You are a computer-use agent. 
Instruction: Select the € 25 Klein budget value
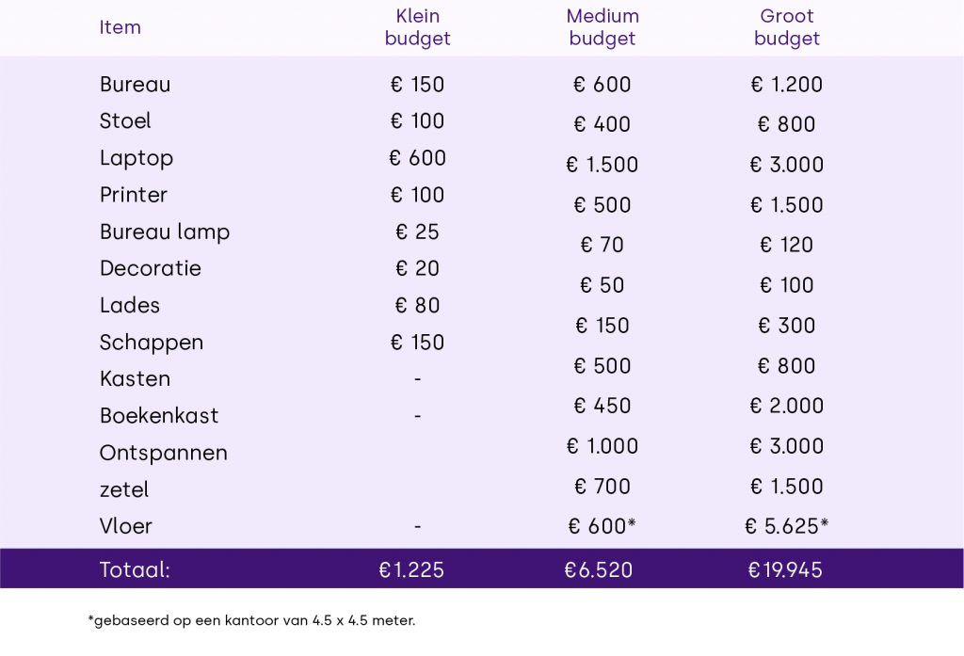click(418, 232)
